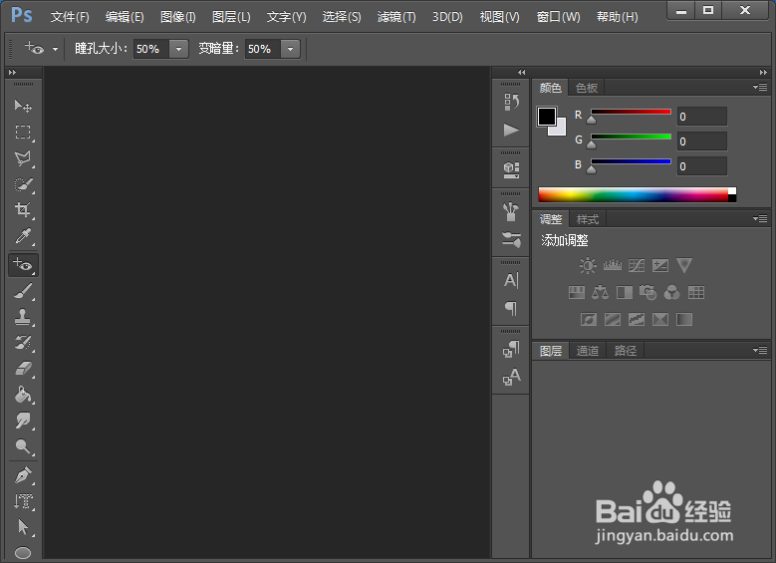Open the Color panel flyout menu
Image resolution: width=776 pixels, height=563 pixels.
tap(760, 87)
